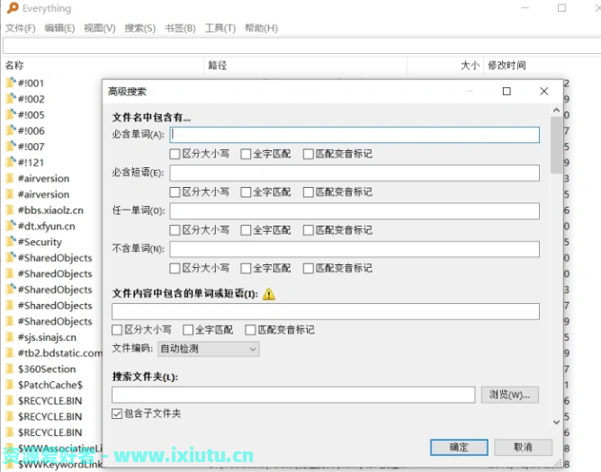The width and height of the screenshot is (601, 472).
Task: Select the #dt.xfyun.cn list entry
Action: 47,226
